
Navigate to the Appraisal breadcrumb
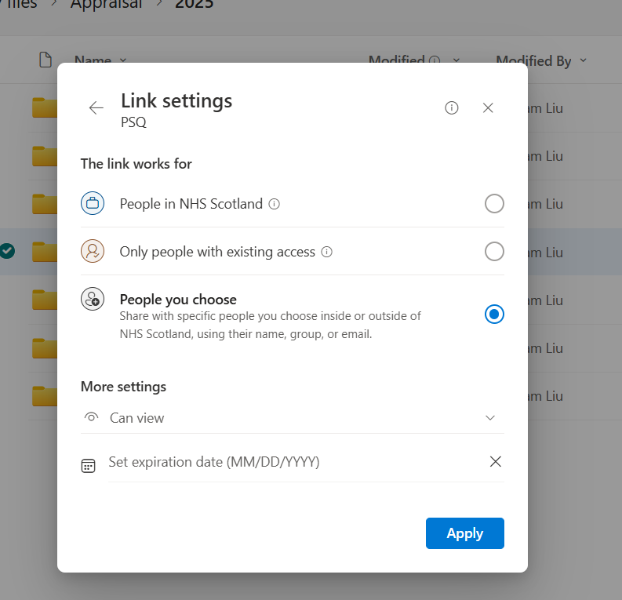click(107, 5)
